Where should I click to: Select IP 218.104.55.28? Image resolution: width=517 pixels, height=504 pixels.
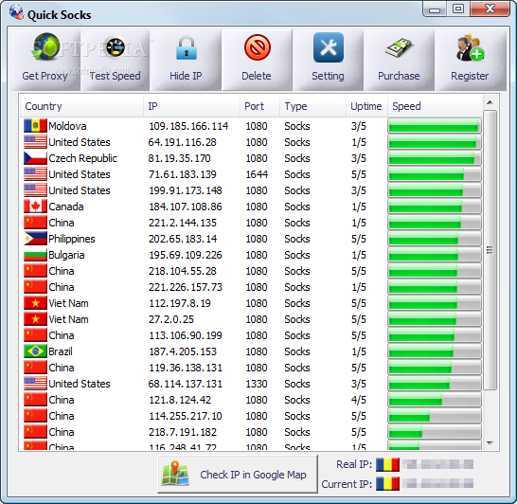click(183, 271)
